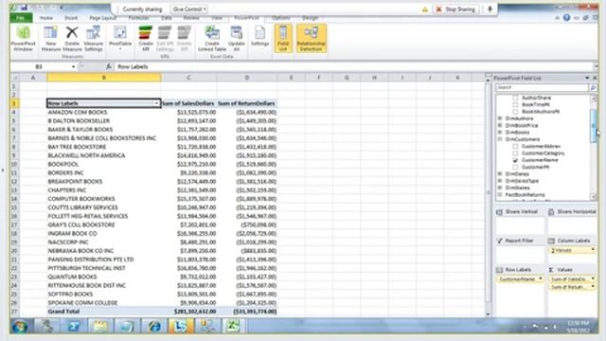This screenshot has height=341, width=606.
Task: Click the pin icon on sharing bar
Action: click(x=490, y=9)
